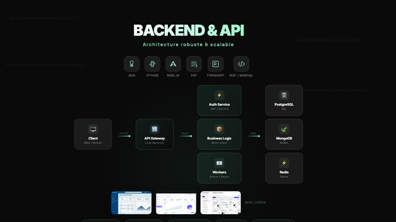Click the 'Business Logic' card title
The image size is (396, 222).
tap(219, 138)
